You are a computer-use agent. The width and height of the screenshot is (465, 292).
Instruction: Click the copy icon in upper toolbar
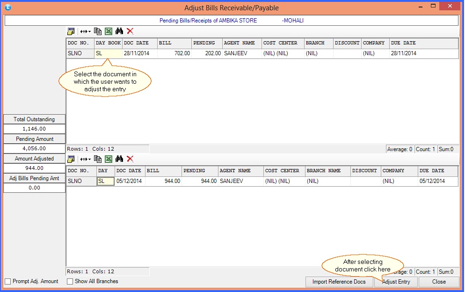point(98,31)
